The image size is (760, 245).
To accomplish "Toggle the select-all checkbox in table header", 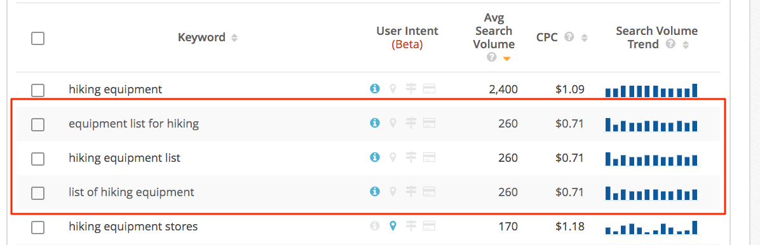I will [37, 38].
